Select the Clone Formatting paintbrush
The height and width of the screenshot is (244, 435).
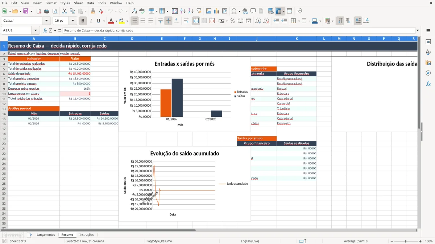(93, 11)
